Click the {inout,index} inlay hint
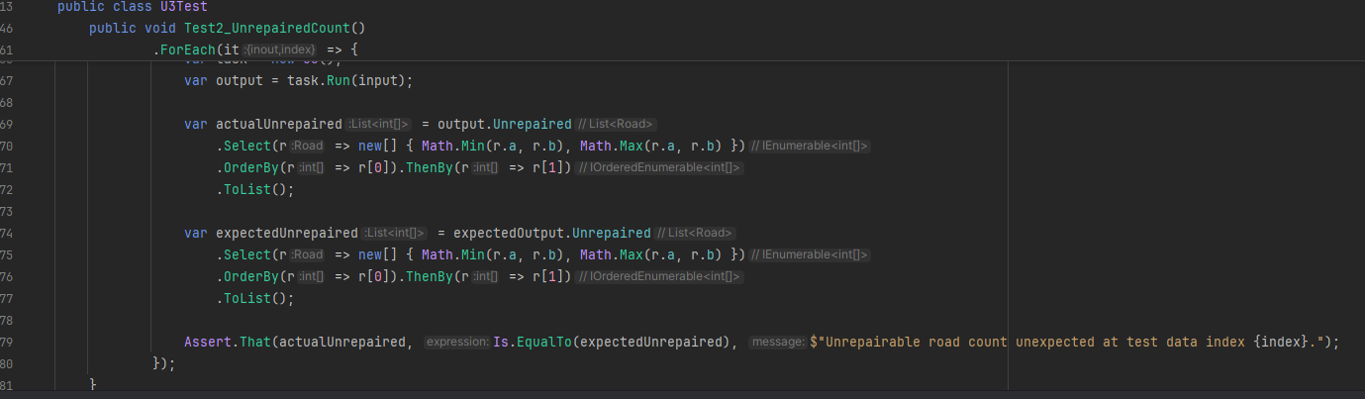The width and height of the screenshot is (1365, 399). [280, 50]
